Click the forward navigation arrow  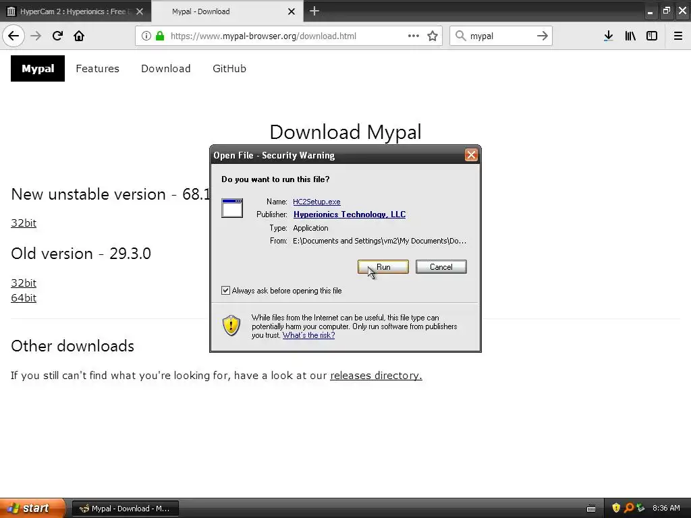click(x=36, y=36)
